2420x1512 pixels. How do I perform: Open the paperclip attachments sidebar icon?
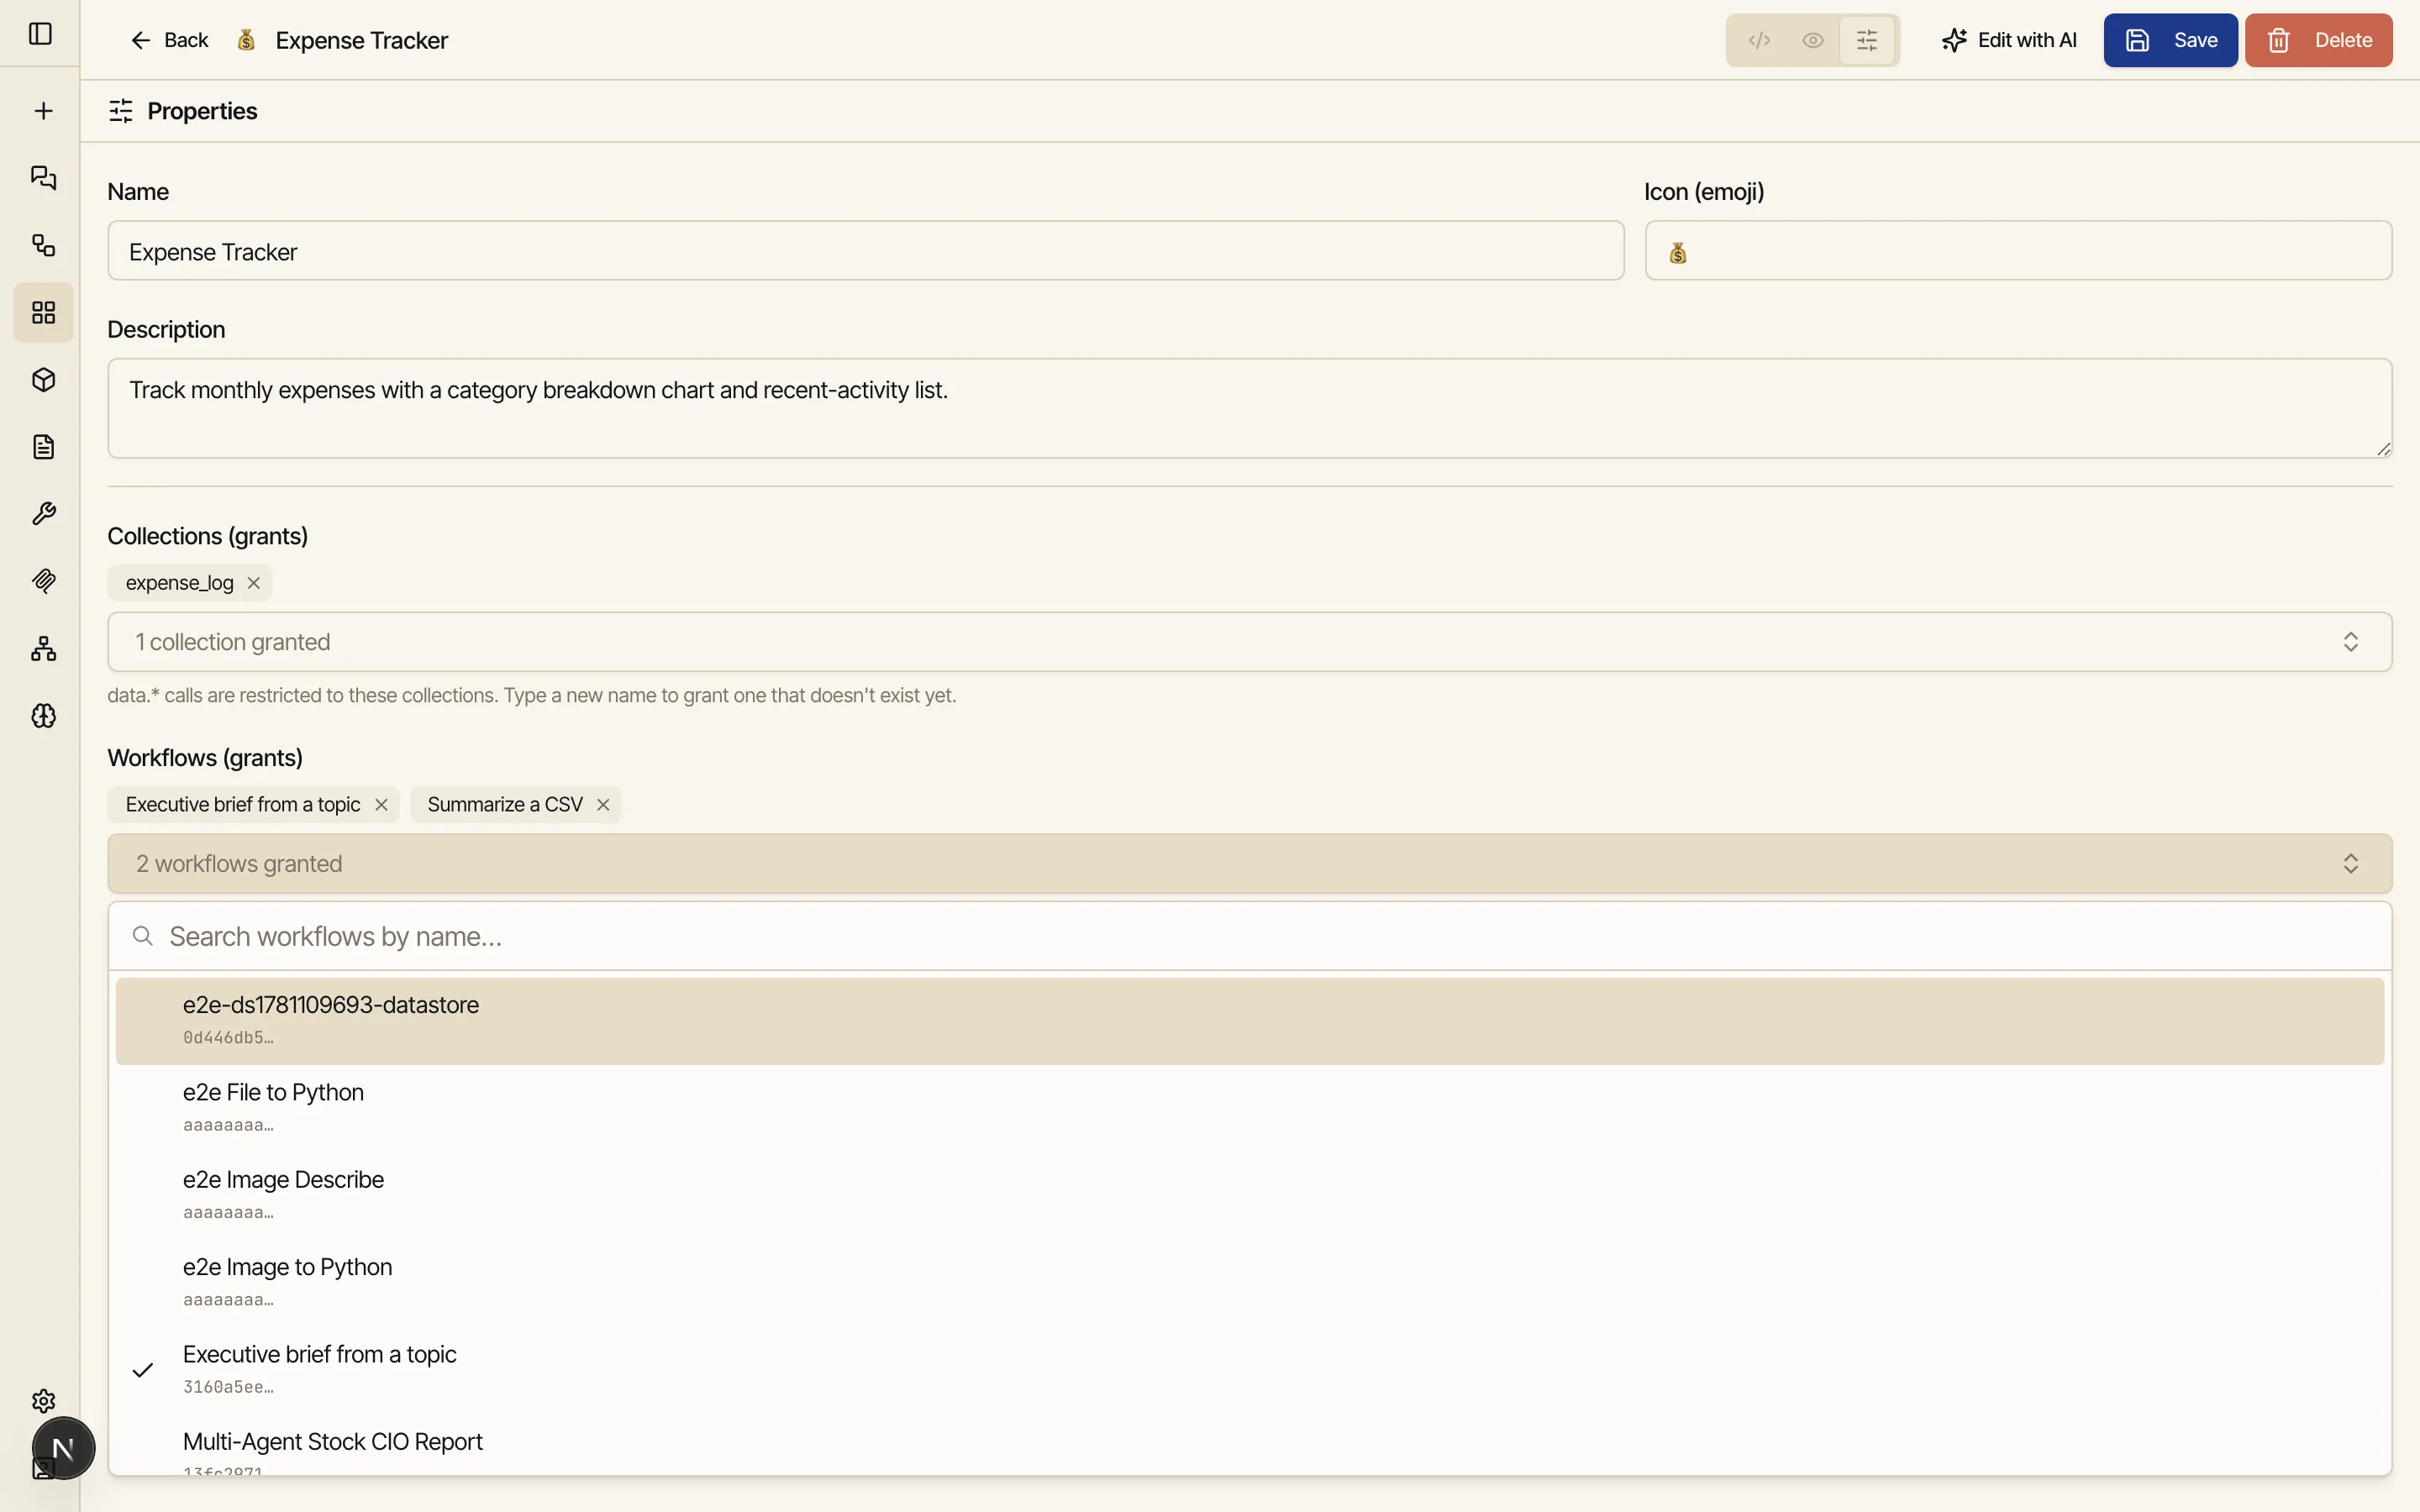pyautogui.click(x=43, y=581)
